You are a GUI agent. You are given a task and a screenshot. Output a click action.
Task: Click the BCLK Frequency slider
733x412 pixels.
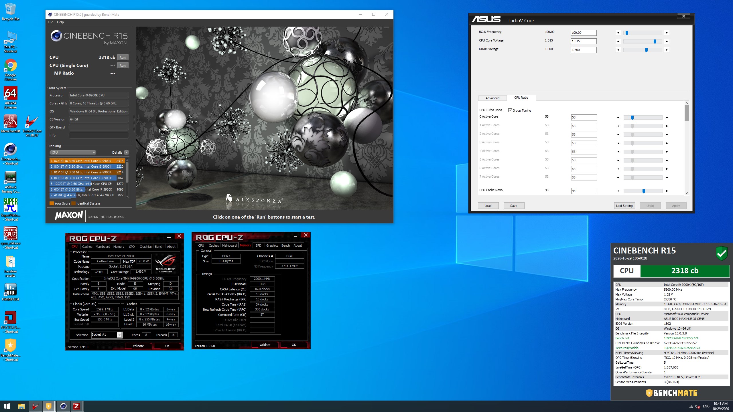point(643,33)
